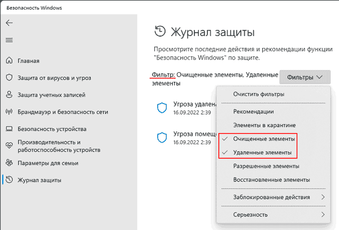Click the device health heart icon

9,145
